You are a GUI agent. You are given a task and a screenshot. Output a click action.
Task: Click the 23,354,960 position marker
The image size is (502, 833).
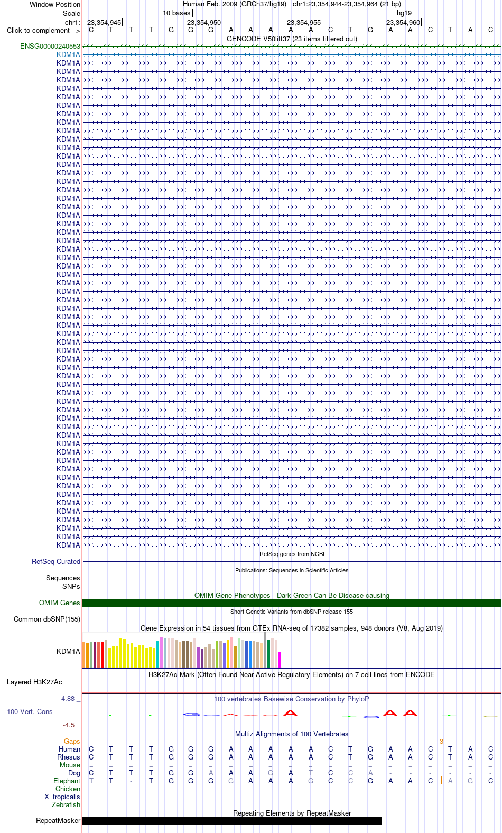(x=403, y=22)
